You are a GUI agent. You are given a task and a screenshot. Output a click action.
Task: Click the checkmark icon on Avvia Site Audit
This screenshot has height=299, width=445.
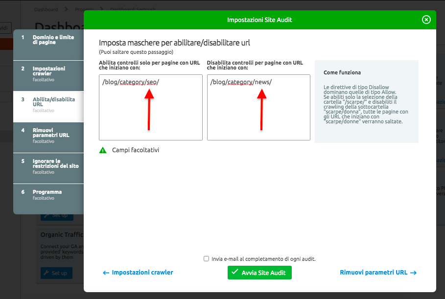234,272
